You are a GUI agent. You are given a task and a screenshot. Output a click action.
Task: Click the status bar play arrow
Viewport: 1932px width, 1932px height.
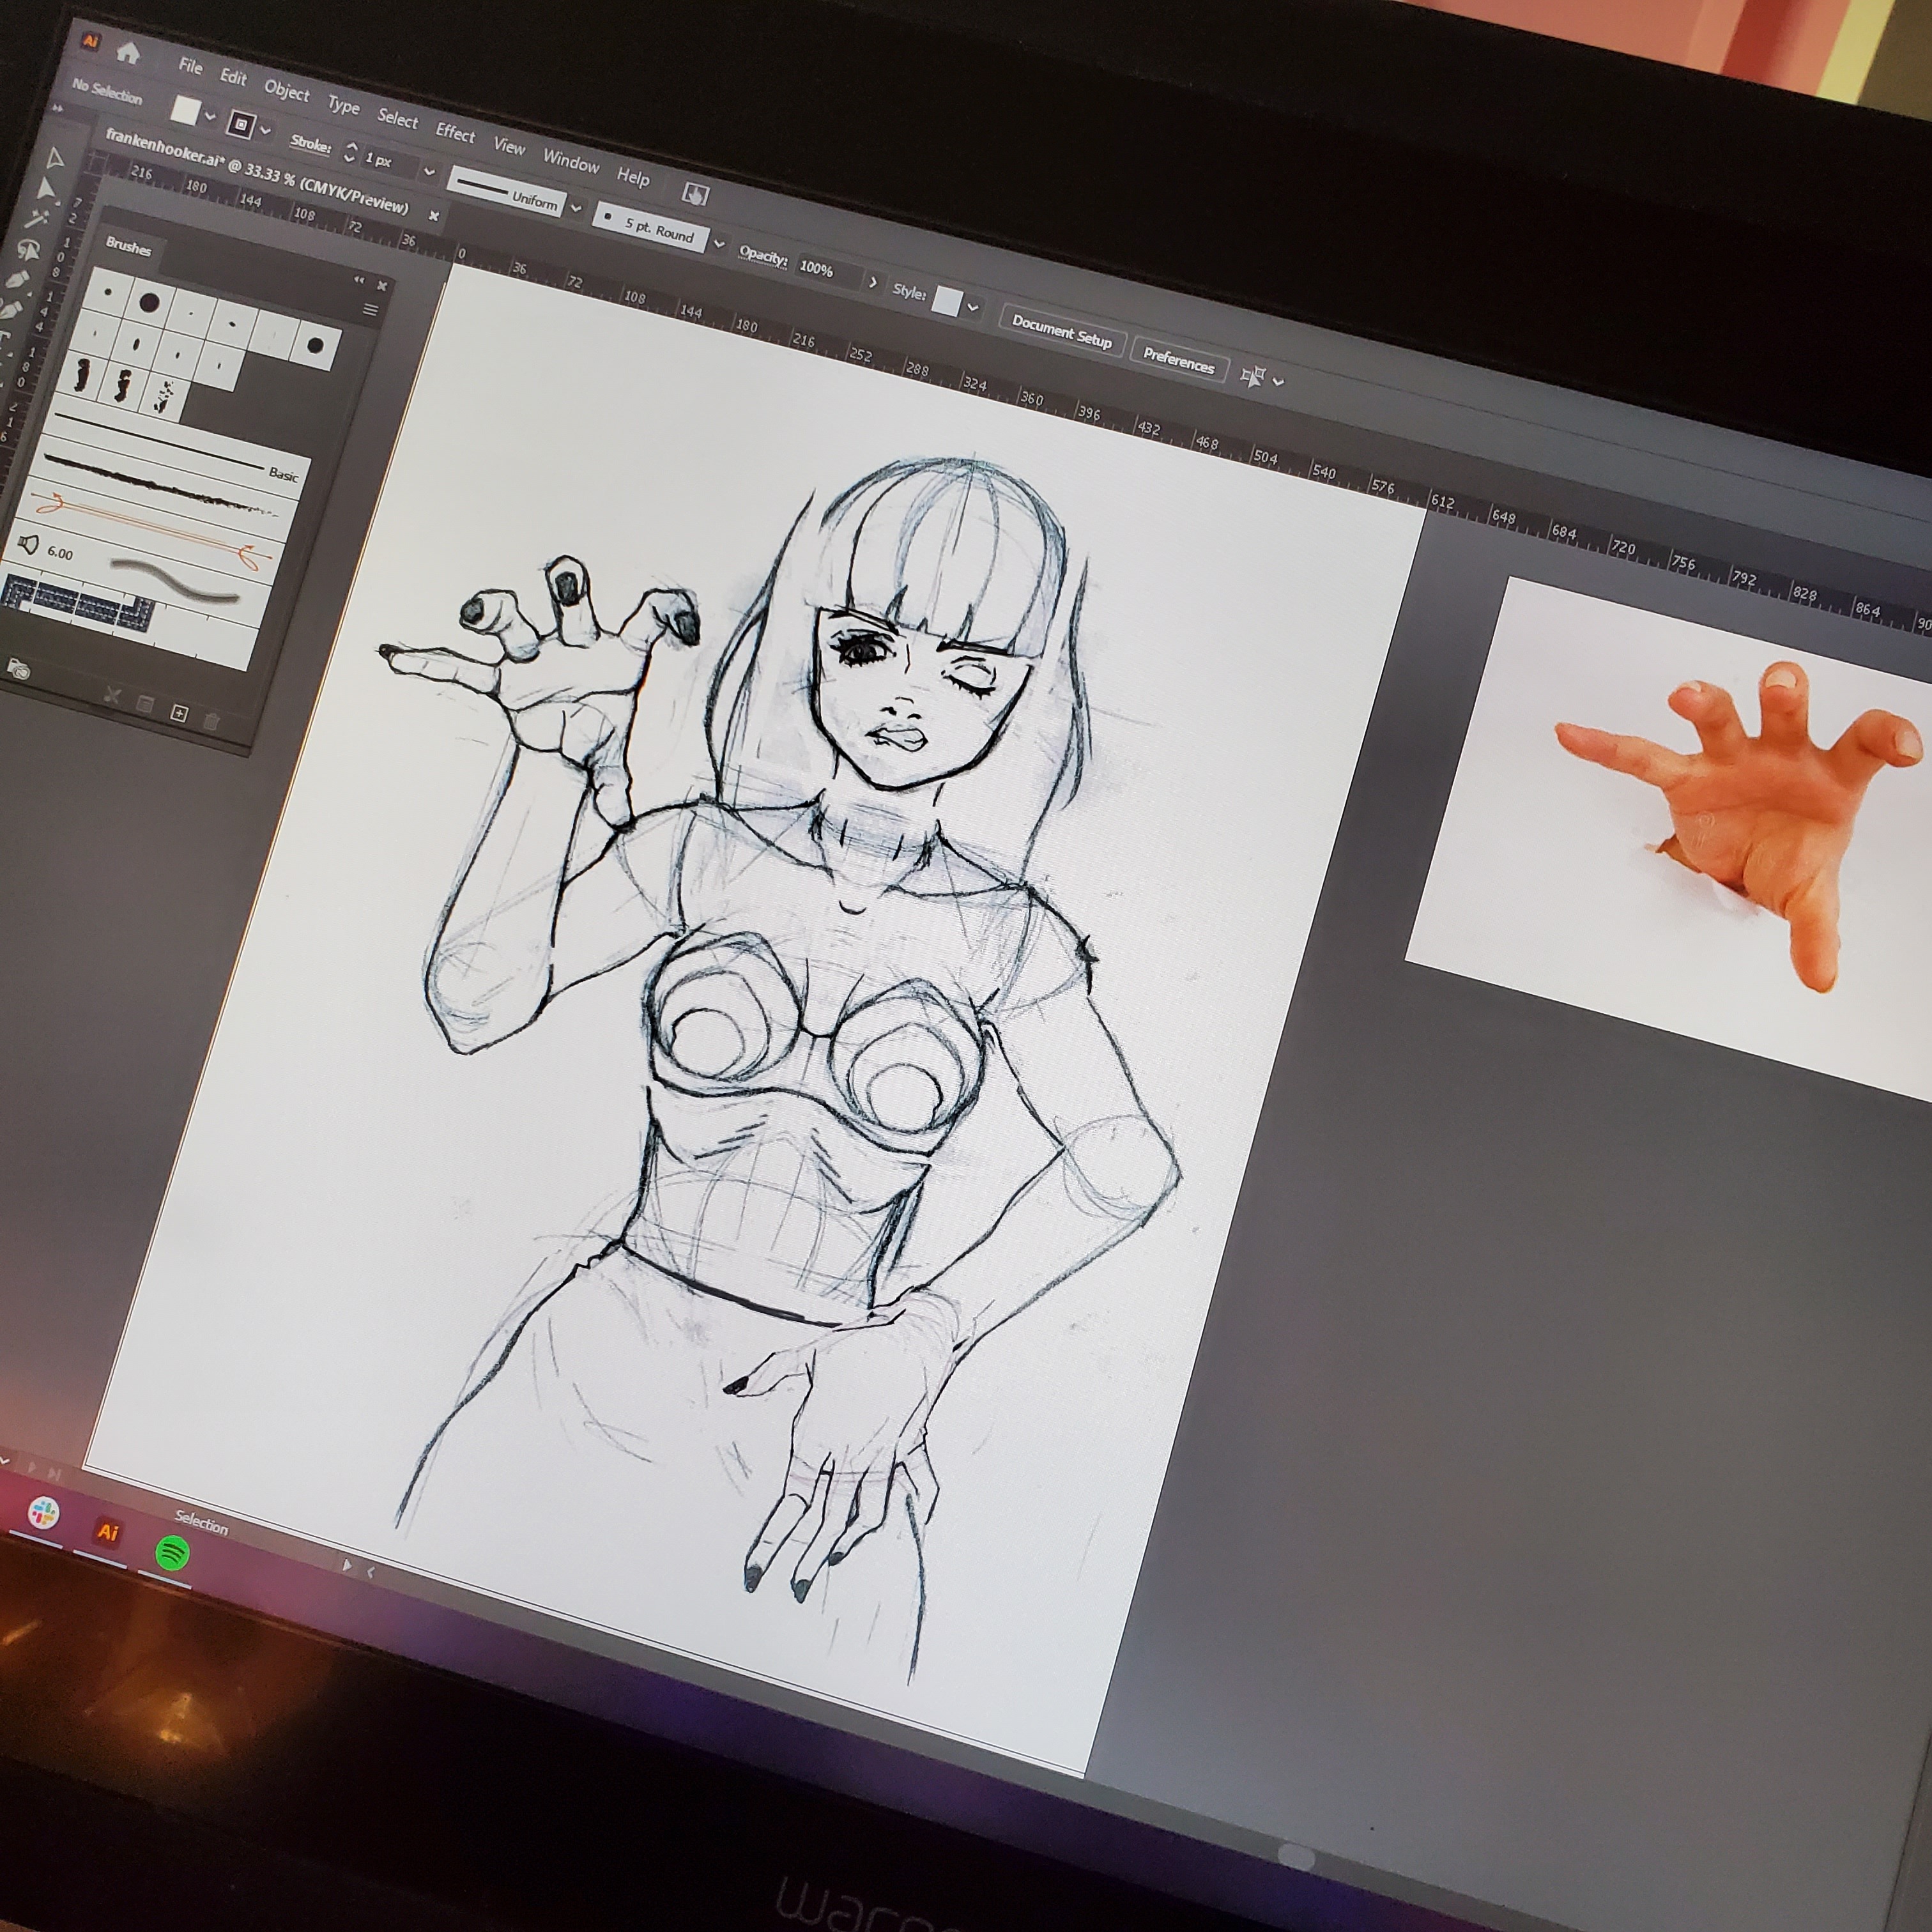347,1565
